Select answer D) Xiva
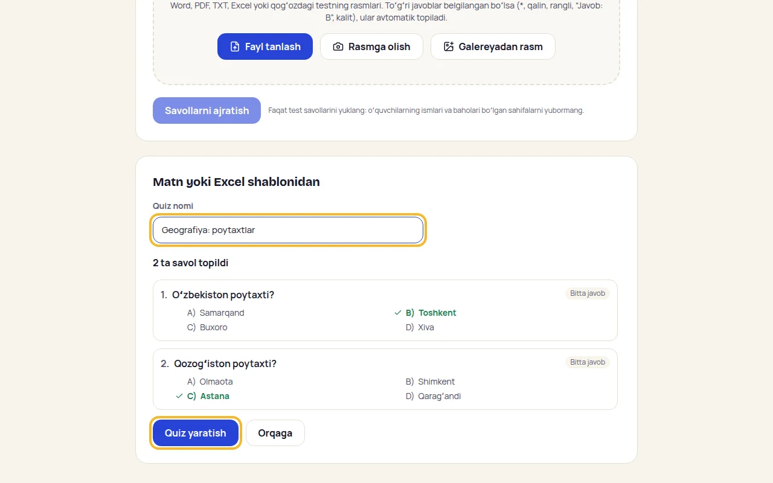 [420, 327]
